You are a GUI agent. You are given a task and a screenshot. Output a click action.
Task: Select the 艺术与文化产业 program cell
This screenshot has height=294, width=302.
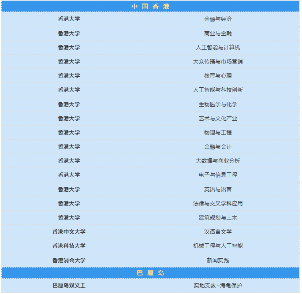coord(218,119)
